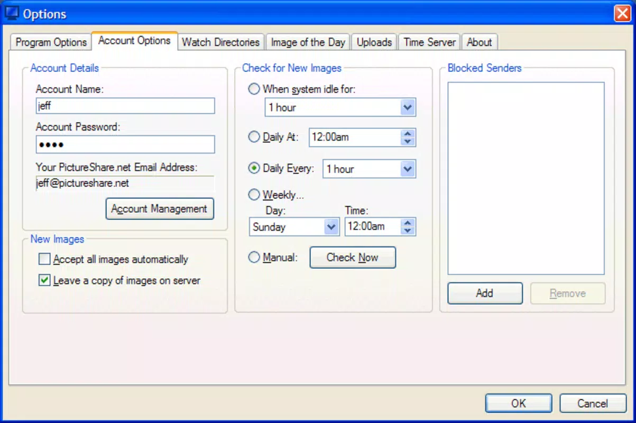Focus the Account Password field

(x=125, y=144)
